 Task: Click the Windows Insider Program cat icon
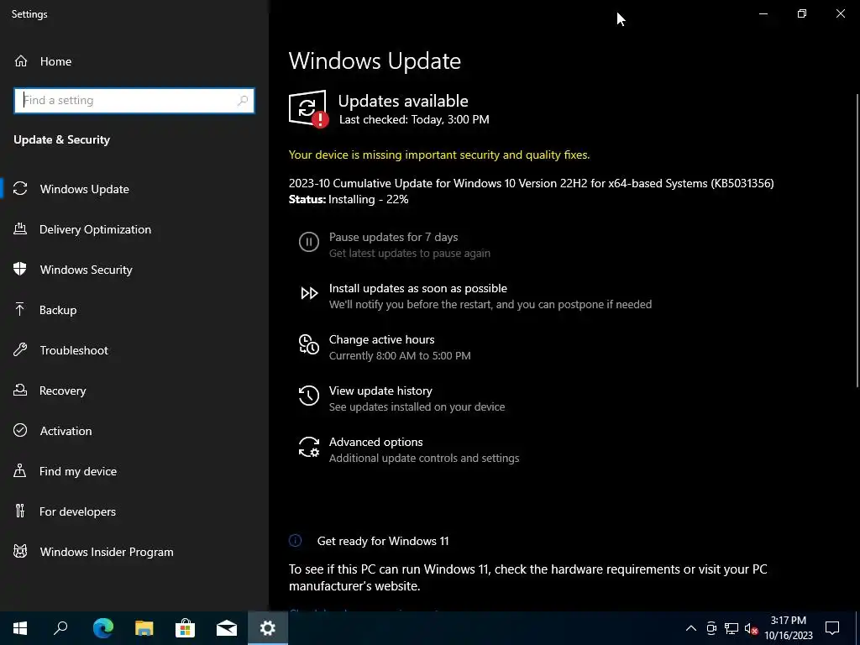tap(20, 552)
